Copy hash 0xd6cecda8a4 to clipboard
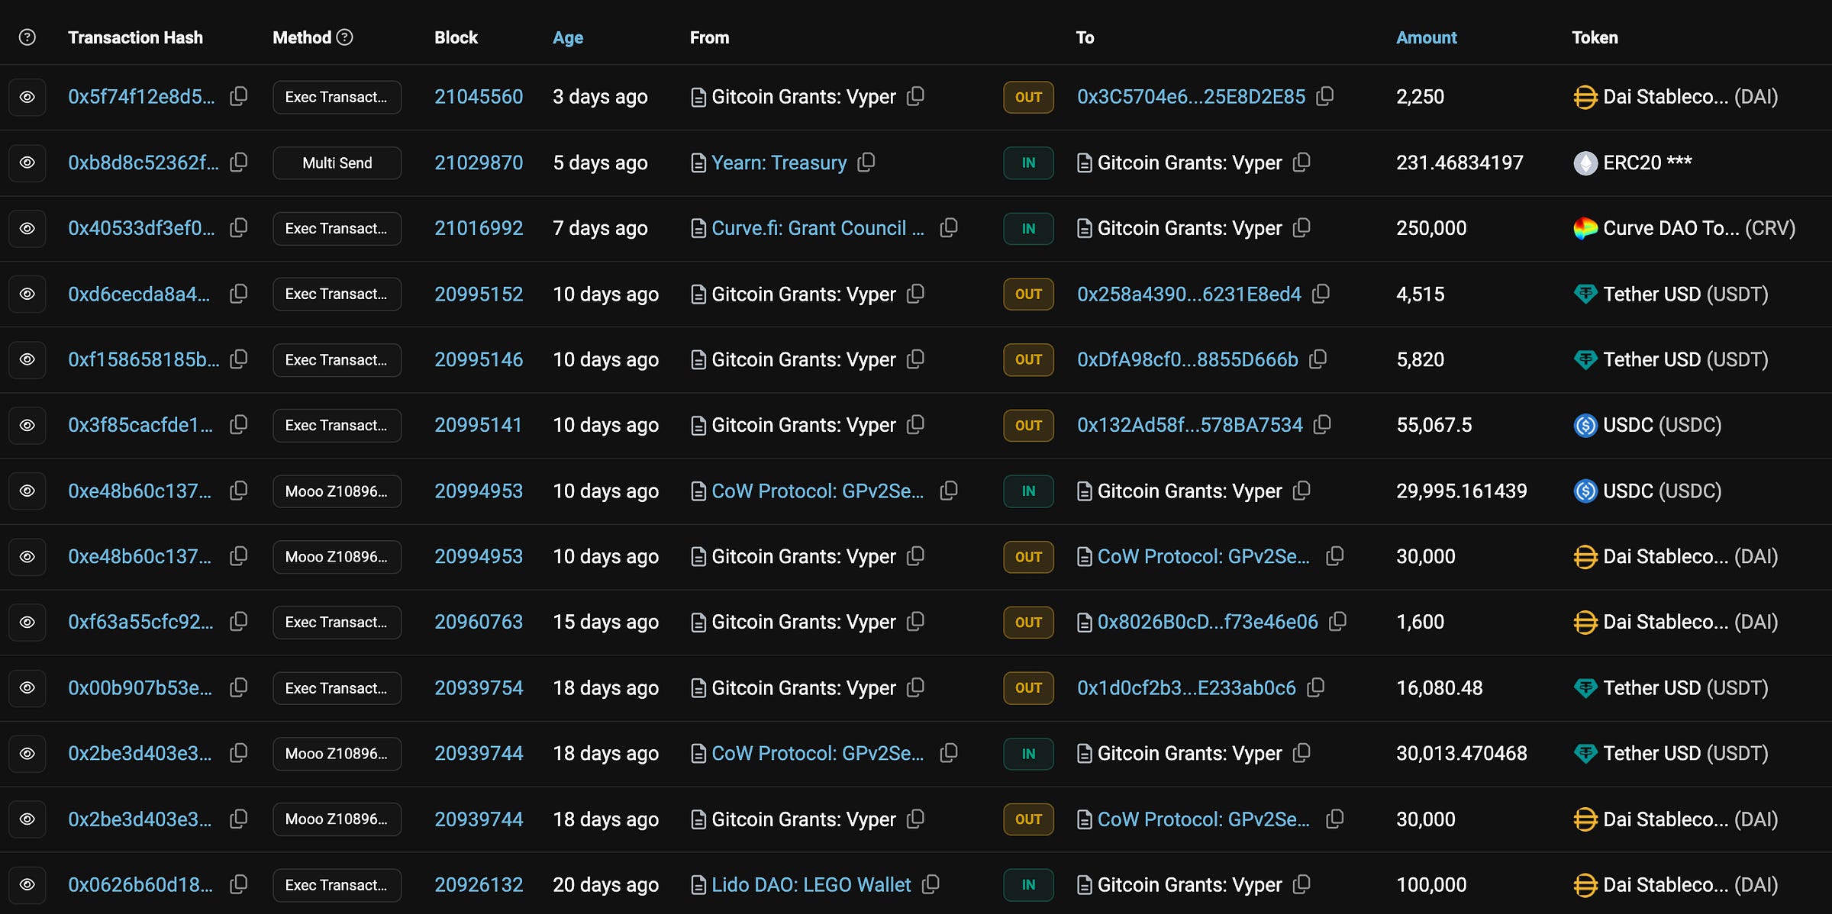This screenshot has width=1832, height=914. coord(239,294)
